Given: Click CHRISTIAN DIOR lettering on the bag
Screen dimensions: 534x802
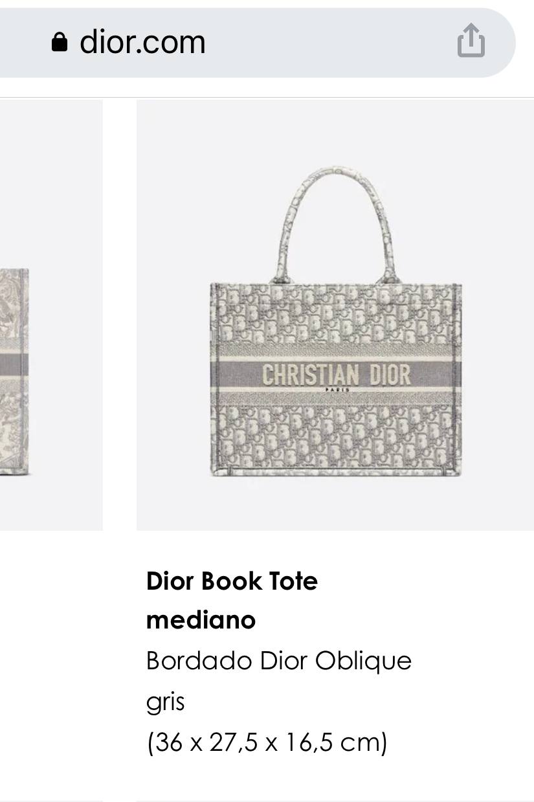Looking at the screenshot, I should 336,375.
